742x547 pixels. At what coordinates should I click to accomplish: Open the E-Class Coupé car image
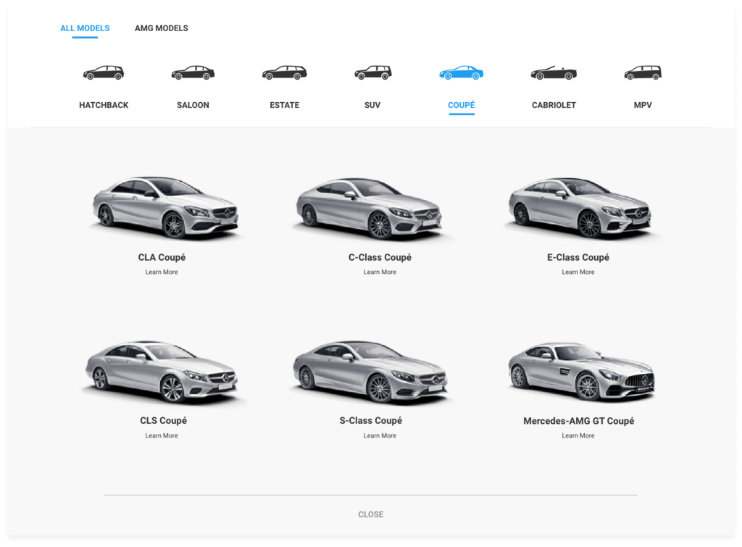[578, 207]
